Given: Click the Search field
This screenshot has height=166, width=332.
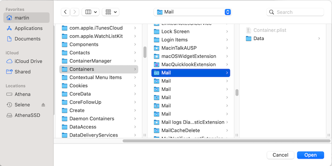Looking at the screenshot, I should click(295, 12).
